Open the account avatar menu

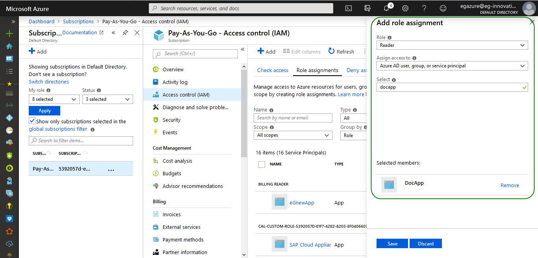coord(529,8)
